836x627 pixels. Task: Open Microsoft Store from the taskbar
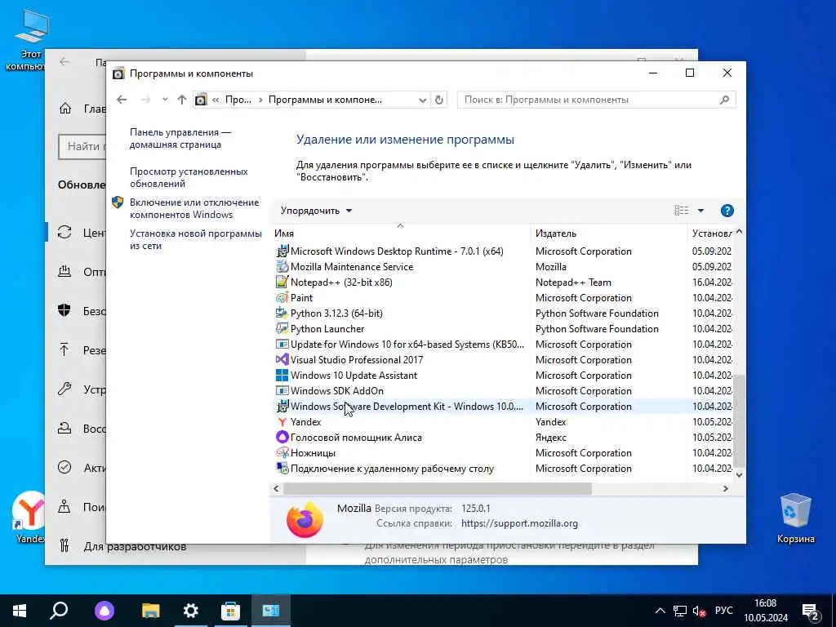click(230, 611)
